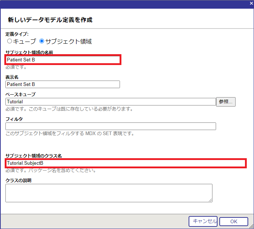
Task: Click the ベースキューブ label
Action: [21, 95]
